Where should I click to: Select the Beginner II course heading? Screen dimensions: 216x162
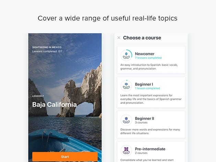point(144,119)
